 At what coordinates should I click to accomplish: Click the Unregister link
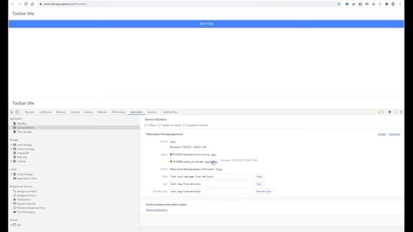tap(394, 134)
